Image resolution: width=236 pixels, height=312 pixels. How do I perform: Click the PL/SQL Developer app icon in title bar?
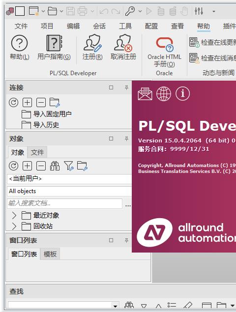(x=10, y=11)
